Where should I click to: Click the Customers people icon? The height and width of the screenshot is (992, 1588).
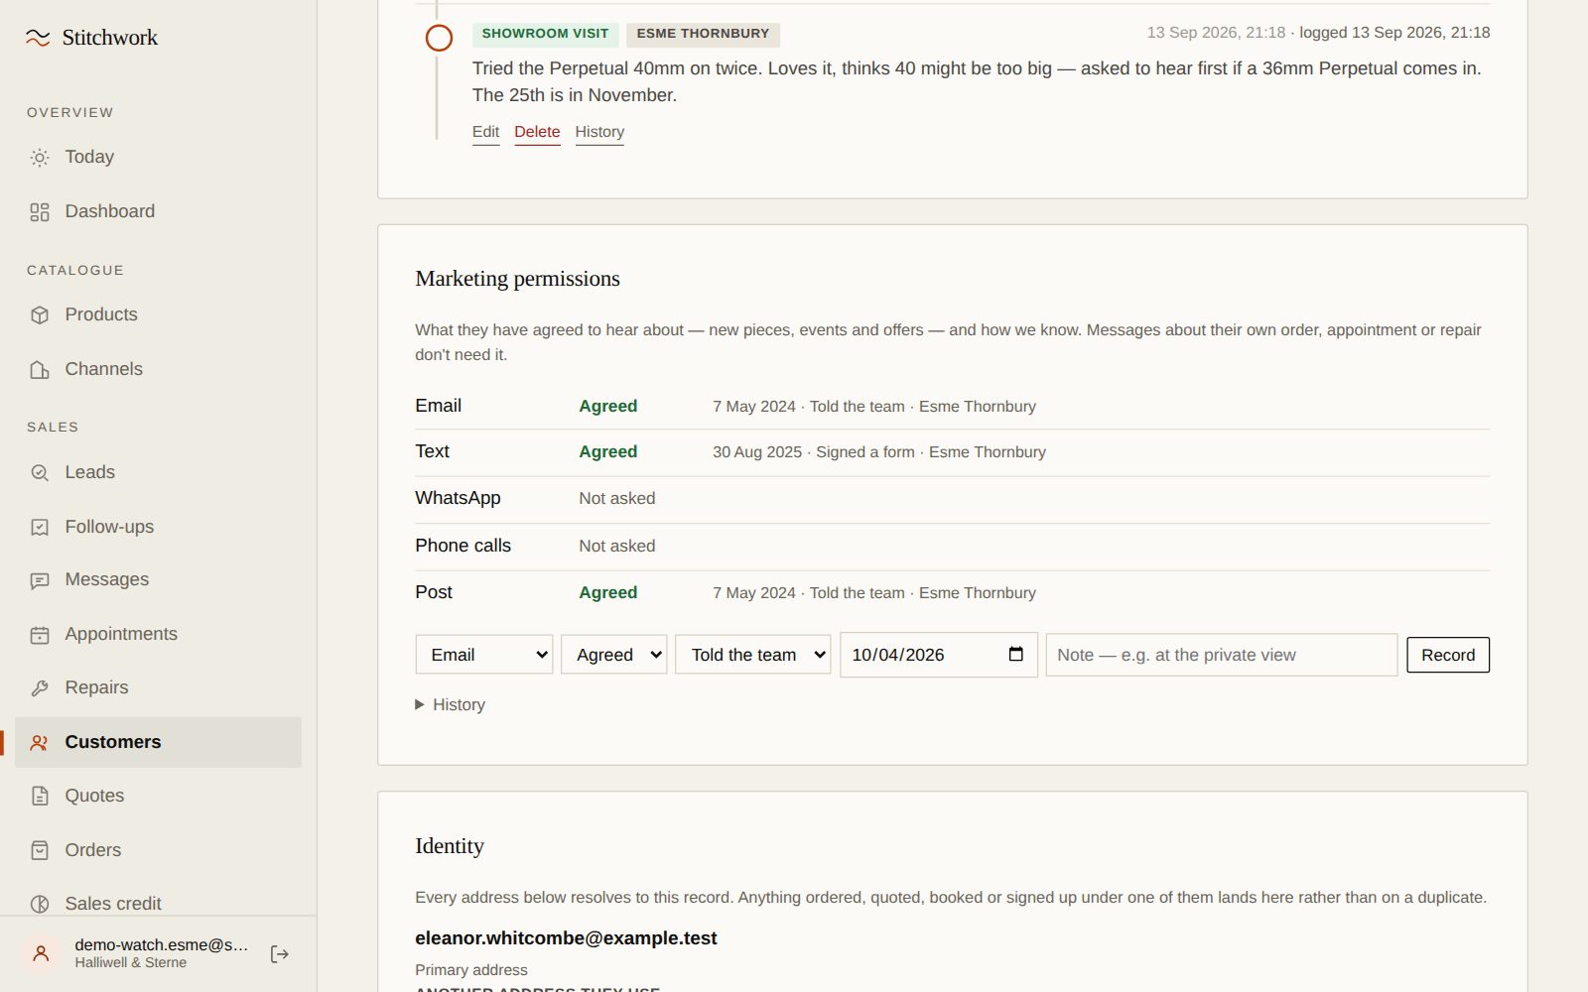click(40, 742)
